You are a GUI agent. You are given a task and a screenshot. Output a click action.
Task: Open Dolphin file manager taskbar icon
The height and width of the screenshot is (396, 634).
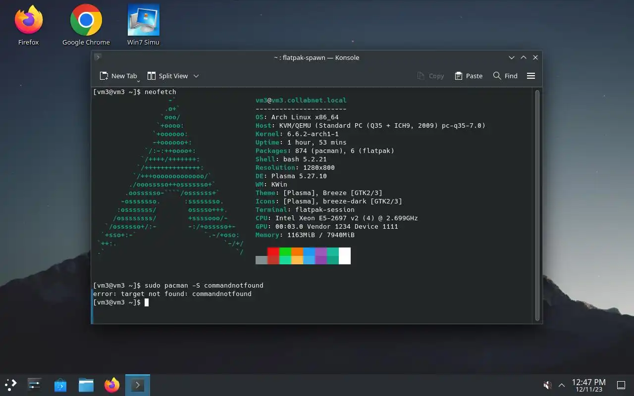[86, 385]
